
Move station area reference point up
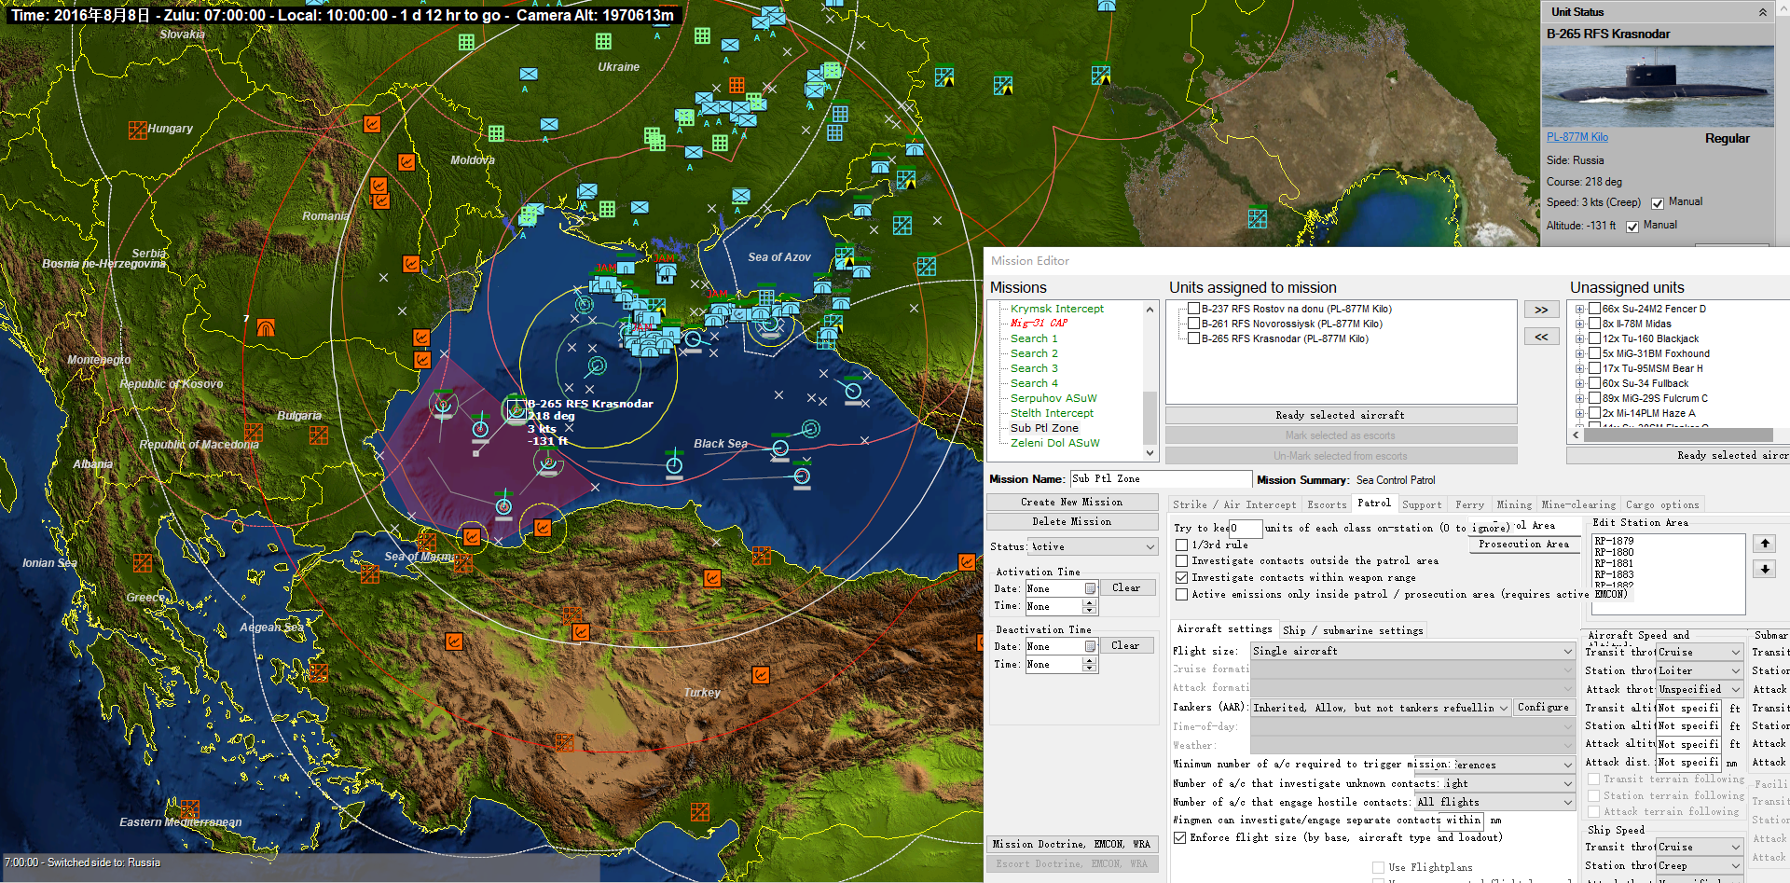[1764, 544]
